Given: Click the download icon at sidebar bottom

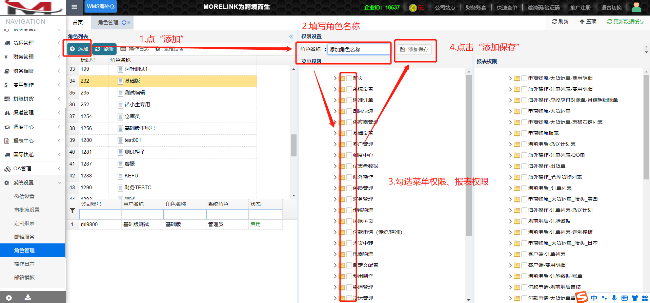Looking at the screenshot, I should 28,298.
